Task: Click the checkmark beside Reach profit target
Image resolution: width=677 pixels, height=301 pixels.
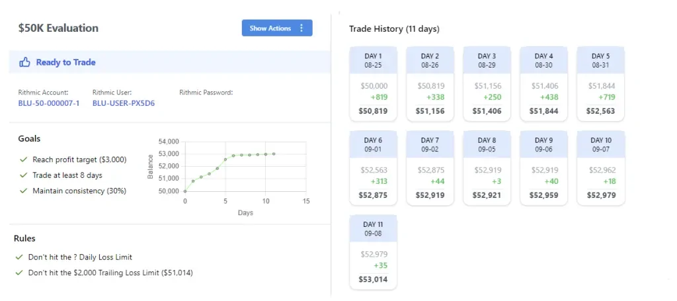Action: point(24,160)
